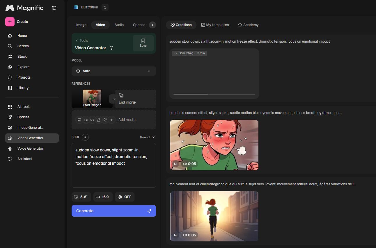Viewport: 376px width, 248px height.
Task: Open the 5-6" duration selector
Action: (x=81, y=197)
